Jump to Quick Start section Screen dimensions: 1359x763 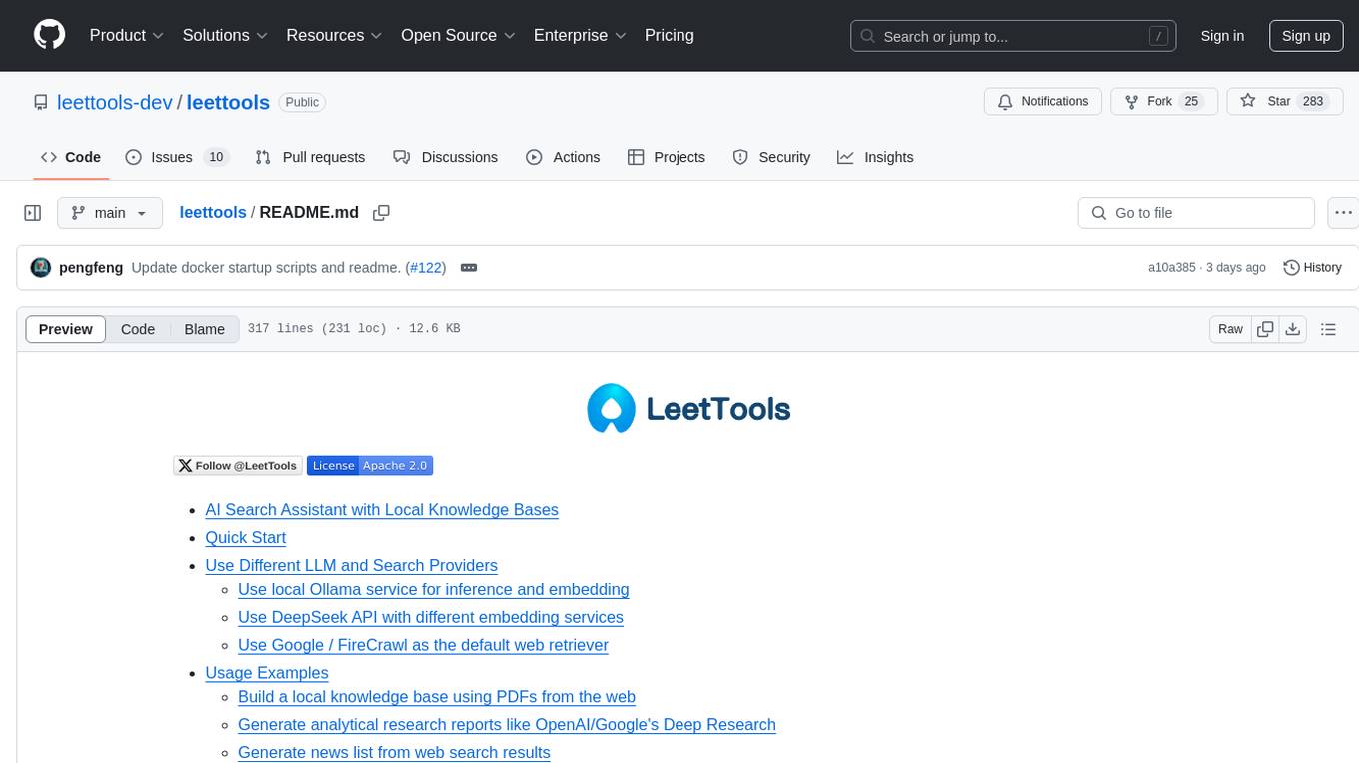pyautogui.click(x=246, y=538)
